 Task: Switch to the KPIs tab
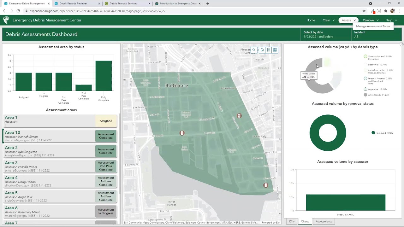pos(292,221)
